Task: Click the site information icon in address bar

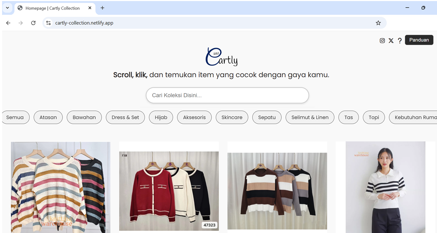Action: [48, 23]
